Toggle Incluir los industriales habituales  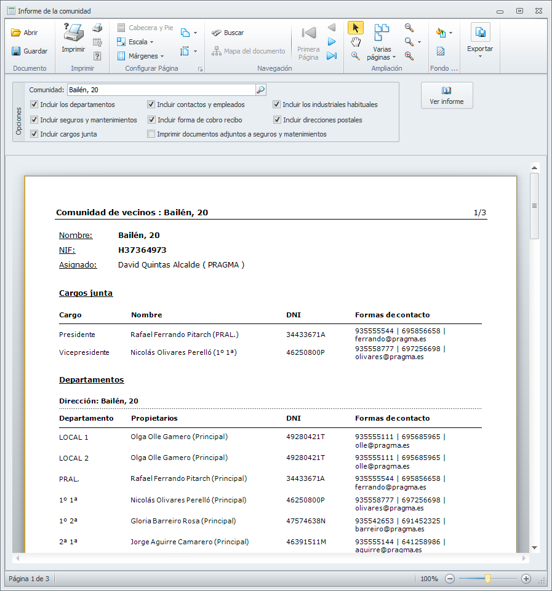tap(277, 105)
